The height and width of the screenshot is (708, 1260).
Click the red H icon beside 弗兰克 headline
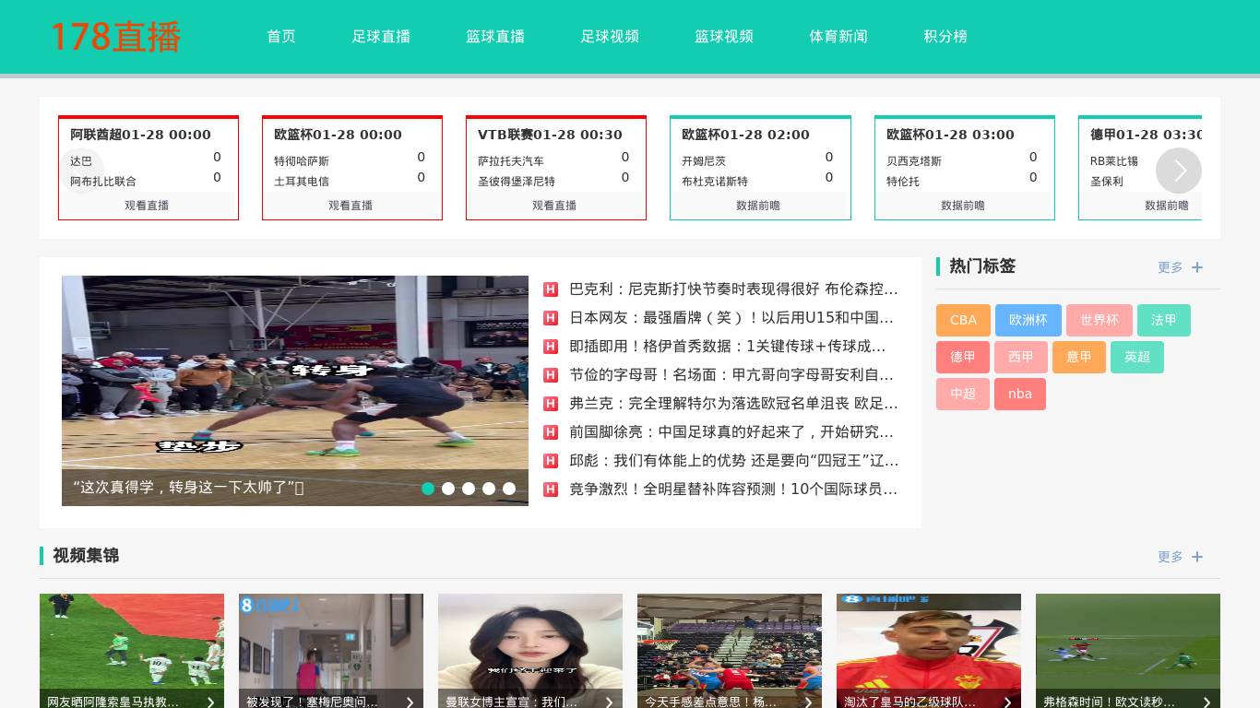(x=551, y=404)
